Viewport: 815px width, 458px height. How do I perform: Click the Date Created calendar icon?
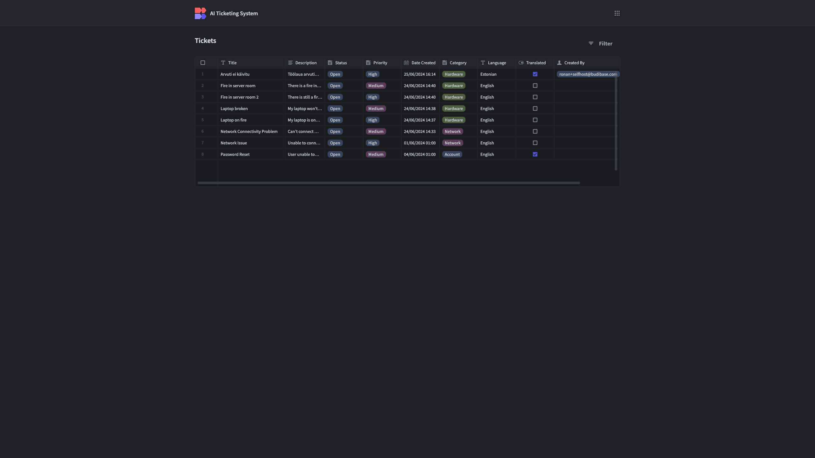(x=407, y=63)
